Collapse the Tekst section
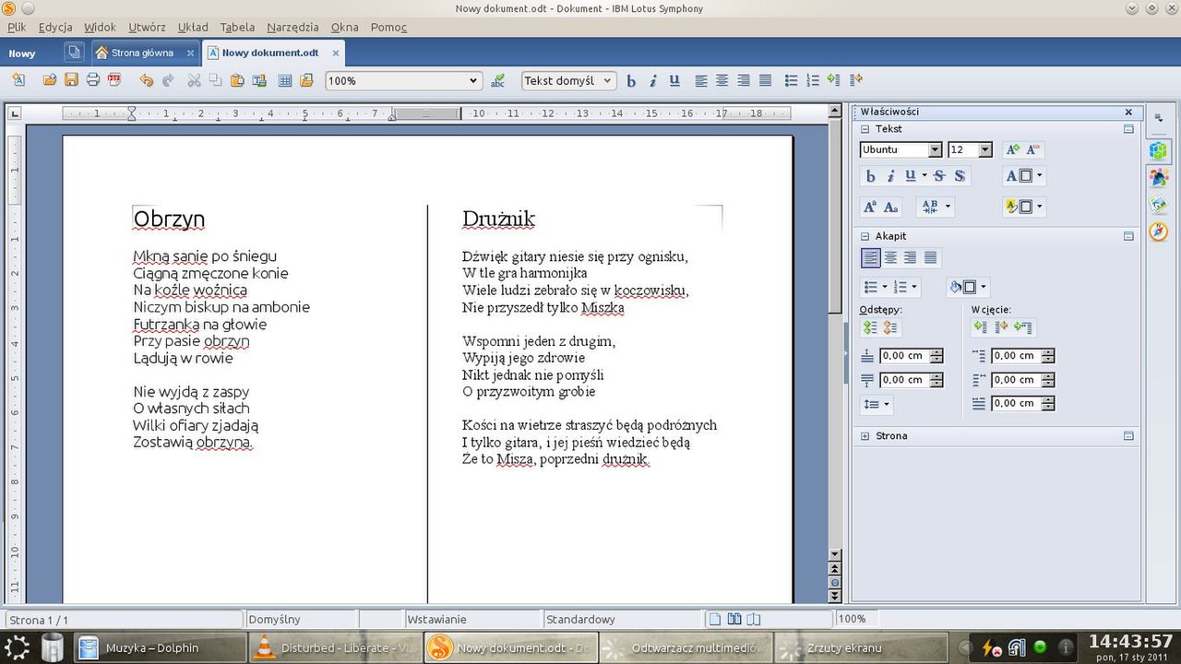The width and height of the screenshot is (1181, 664). pyautogui.click(x=865, y=129)
